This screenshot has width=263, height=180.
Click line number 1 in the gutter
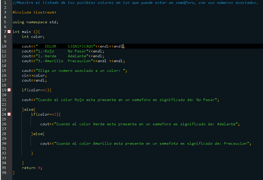point(5,3)
